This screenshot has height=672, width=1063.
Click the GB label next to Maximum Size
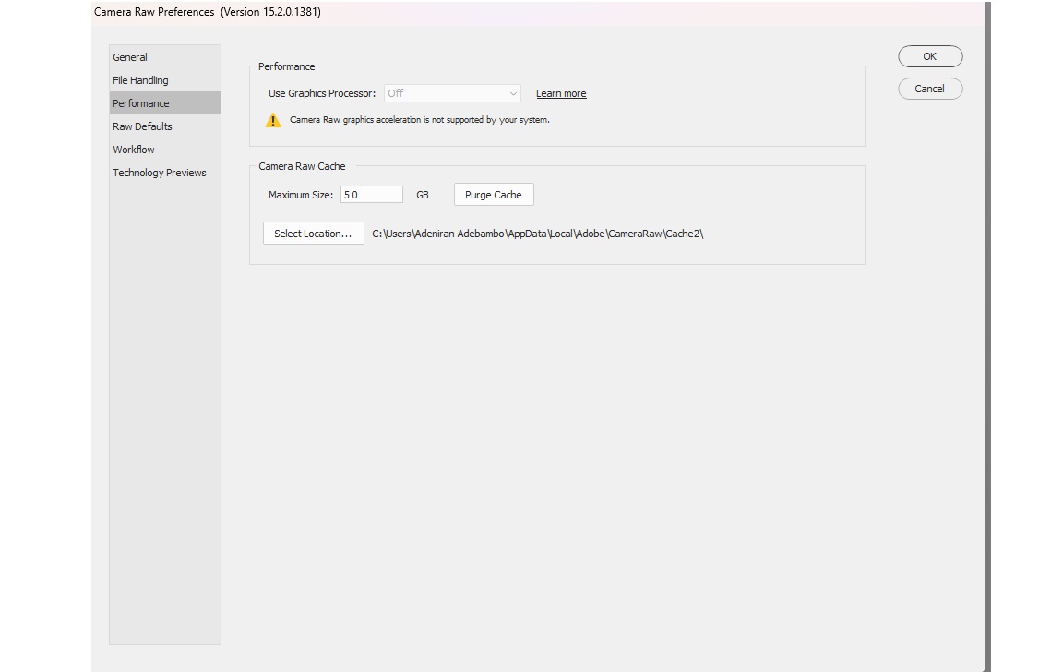coord(423,194)
